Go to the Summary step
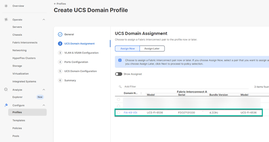 [70, 80]
